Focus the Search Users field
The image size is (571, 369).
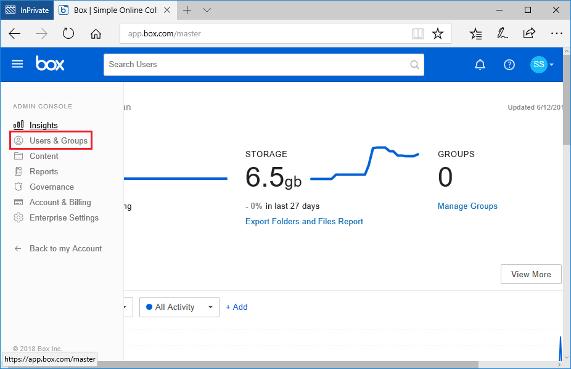click(264, 65)
